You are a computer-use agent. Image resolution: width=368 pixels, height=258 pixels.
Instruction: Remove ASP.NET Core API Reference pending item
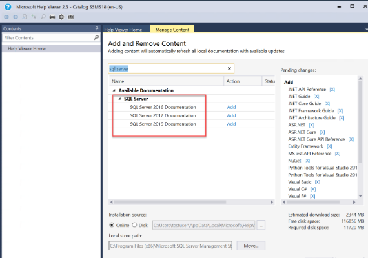(x=351, y=139)
